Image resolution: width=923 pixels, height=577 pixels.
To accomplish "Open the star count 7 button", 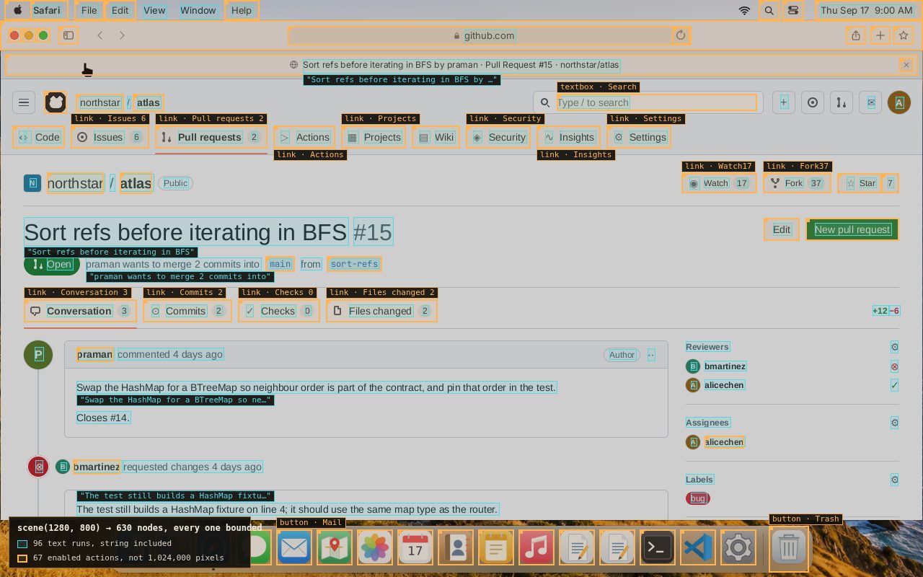I will [891, 183].
